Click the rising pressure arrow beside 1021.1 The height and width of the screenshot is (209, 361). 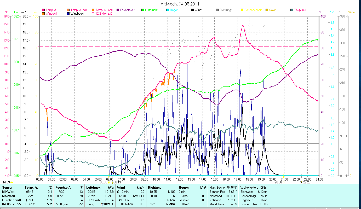point(102,204)
